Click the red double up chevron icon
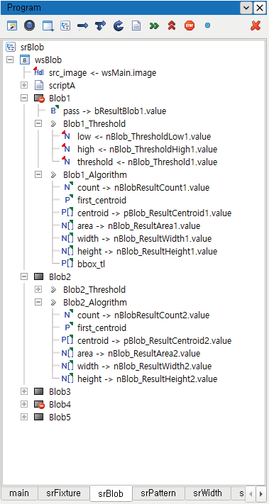 click(x=172, y=26)
